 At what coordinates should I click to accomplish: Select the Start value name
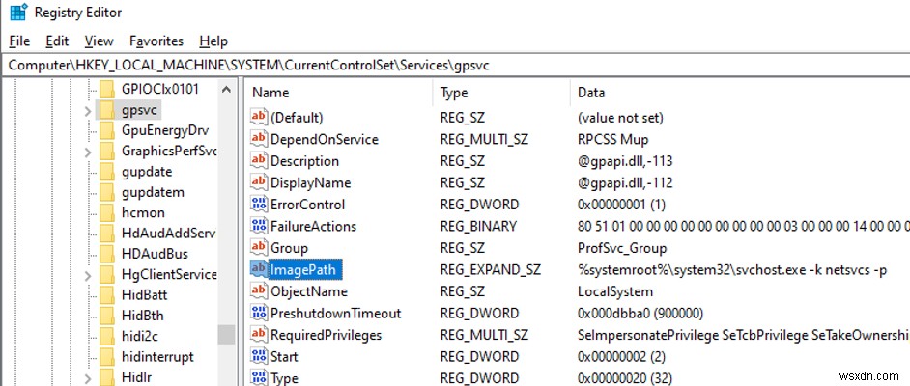[x=284, y=356]
